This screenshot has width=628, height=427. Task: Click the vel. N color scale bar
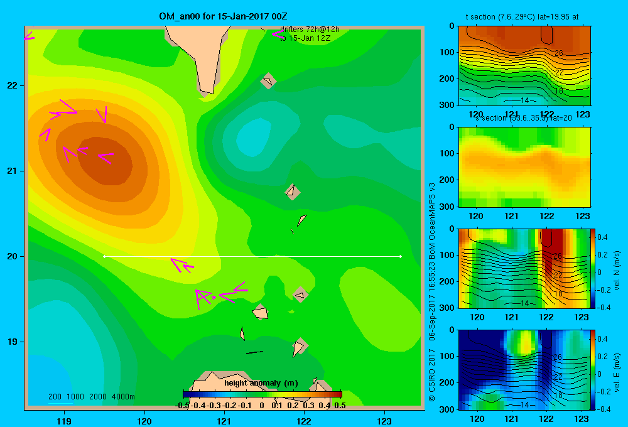tap(593, 268)
